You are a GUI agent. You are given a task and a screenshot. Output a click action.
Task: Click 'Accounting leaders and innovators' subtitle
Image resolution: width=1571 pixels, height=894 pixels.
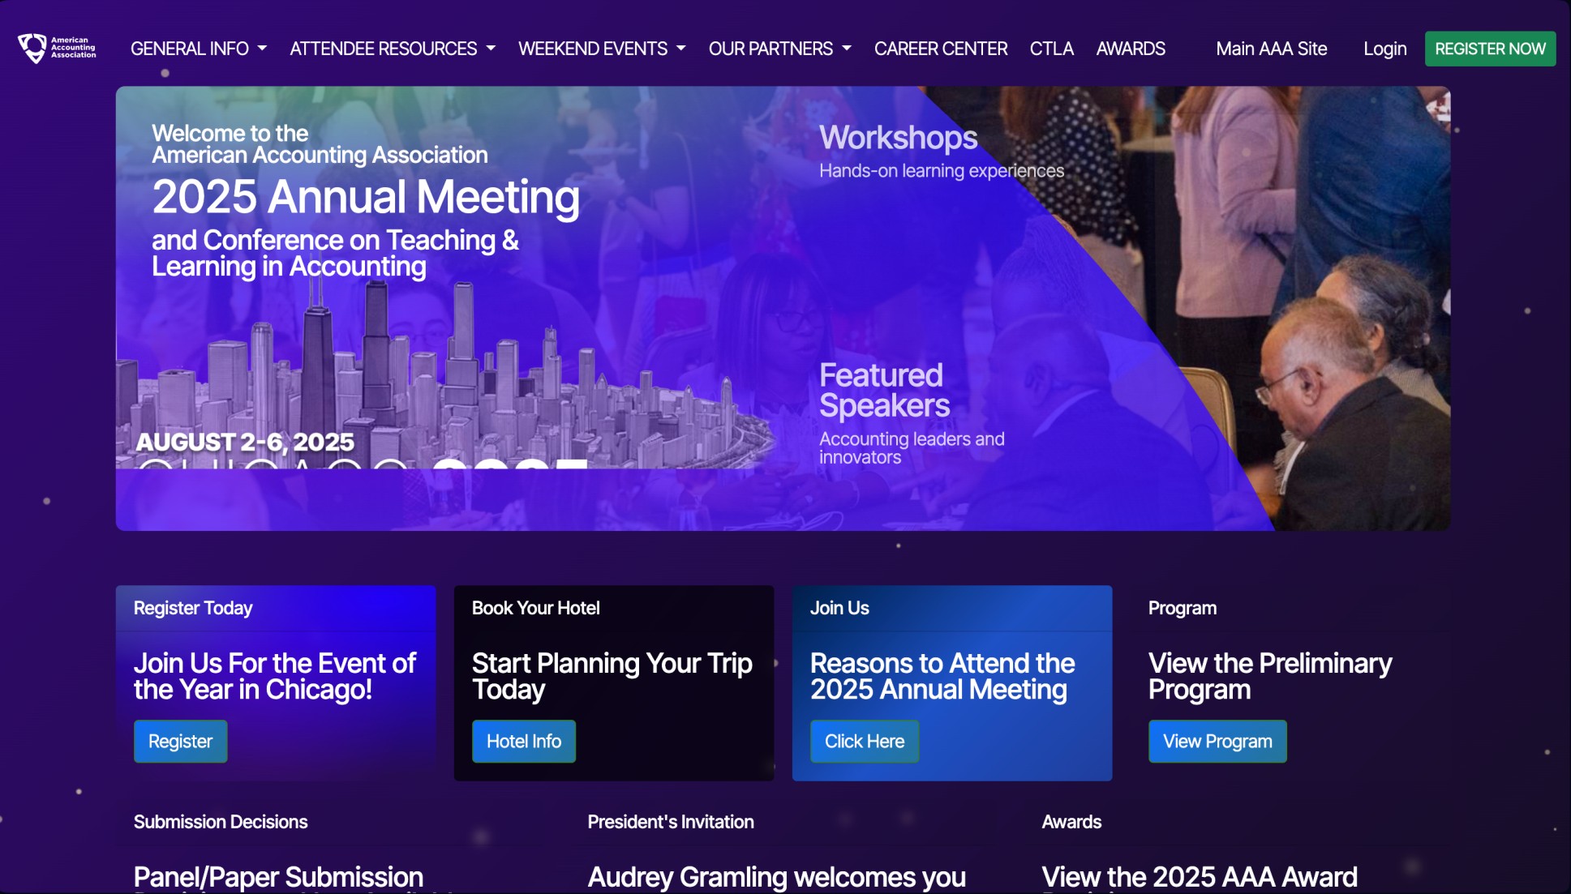(x=912, y=448)
